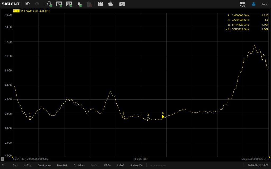Click the Stop 8.000000000 GHz field
The width and height of the screenshot is (271, 169).
point(255,159)
